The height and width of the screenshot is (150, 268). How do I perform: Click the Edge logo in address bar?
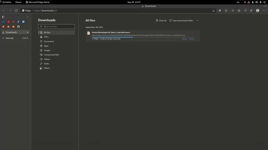click(x=23, y=10)
